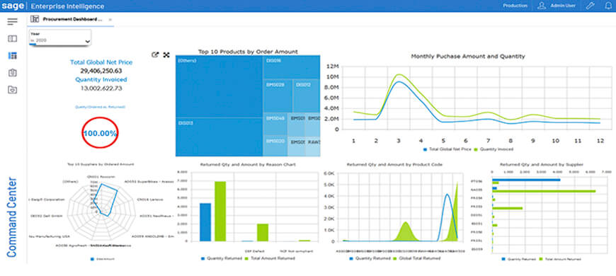Select the (Others) treemap tile
616x276 pixels.
[x=219, y=86]
